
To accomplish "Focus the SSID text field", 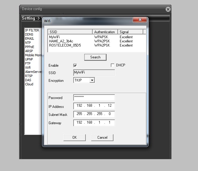I will (94, 73).
